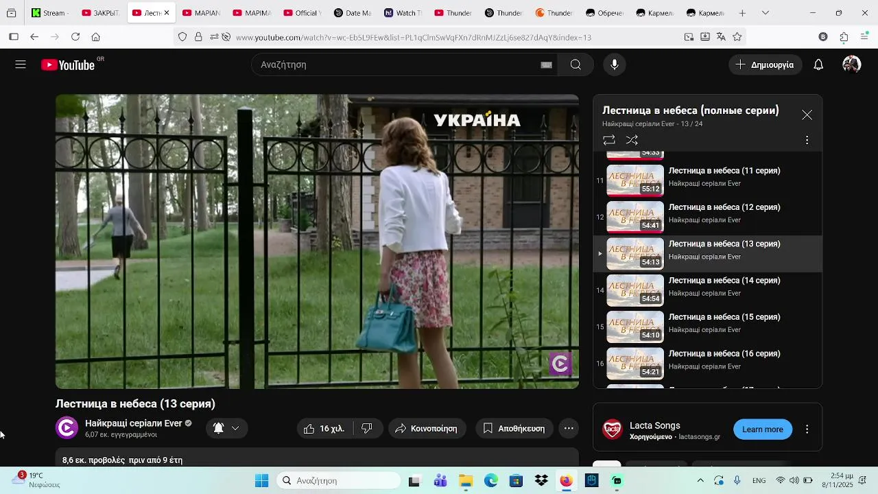Open tracking protection shield icon
The width and height of the screenshot is (878, 494).
pyautogui.click(x=182, y=37)
